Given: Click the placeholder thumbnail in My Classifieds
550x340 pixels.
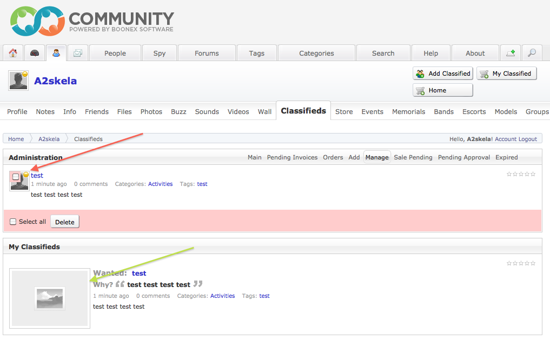Looking at the screenshot, I should pyautogui.click(x=50, y=298).
